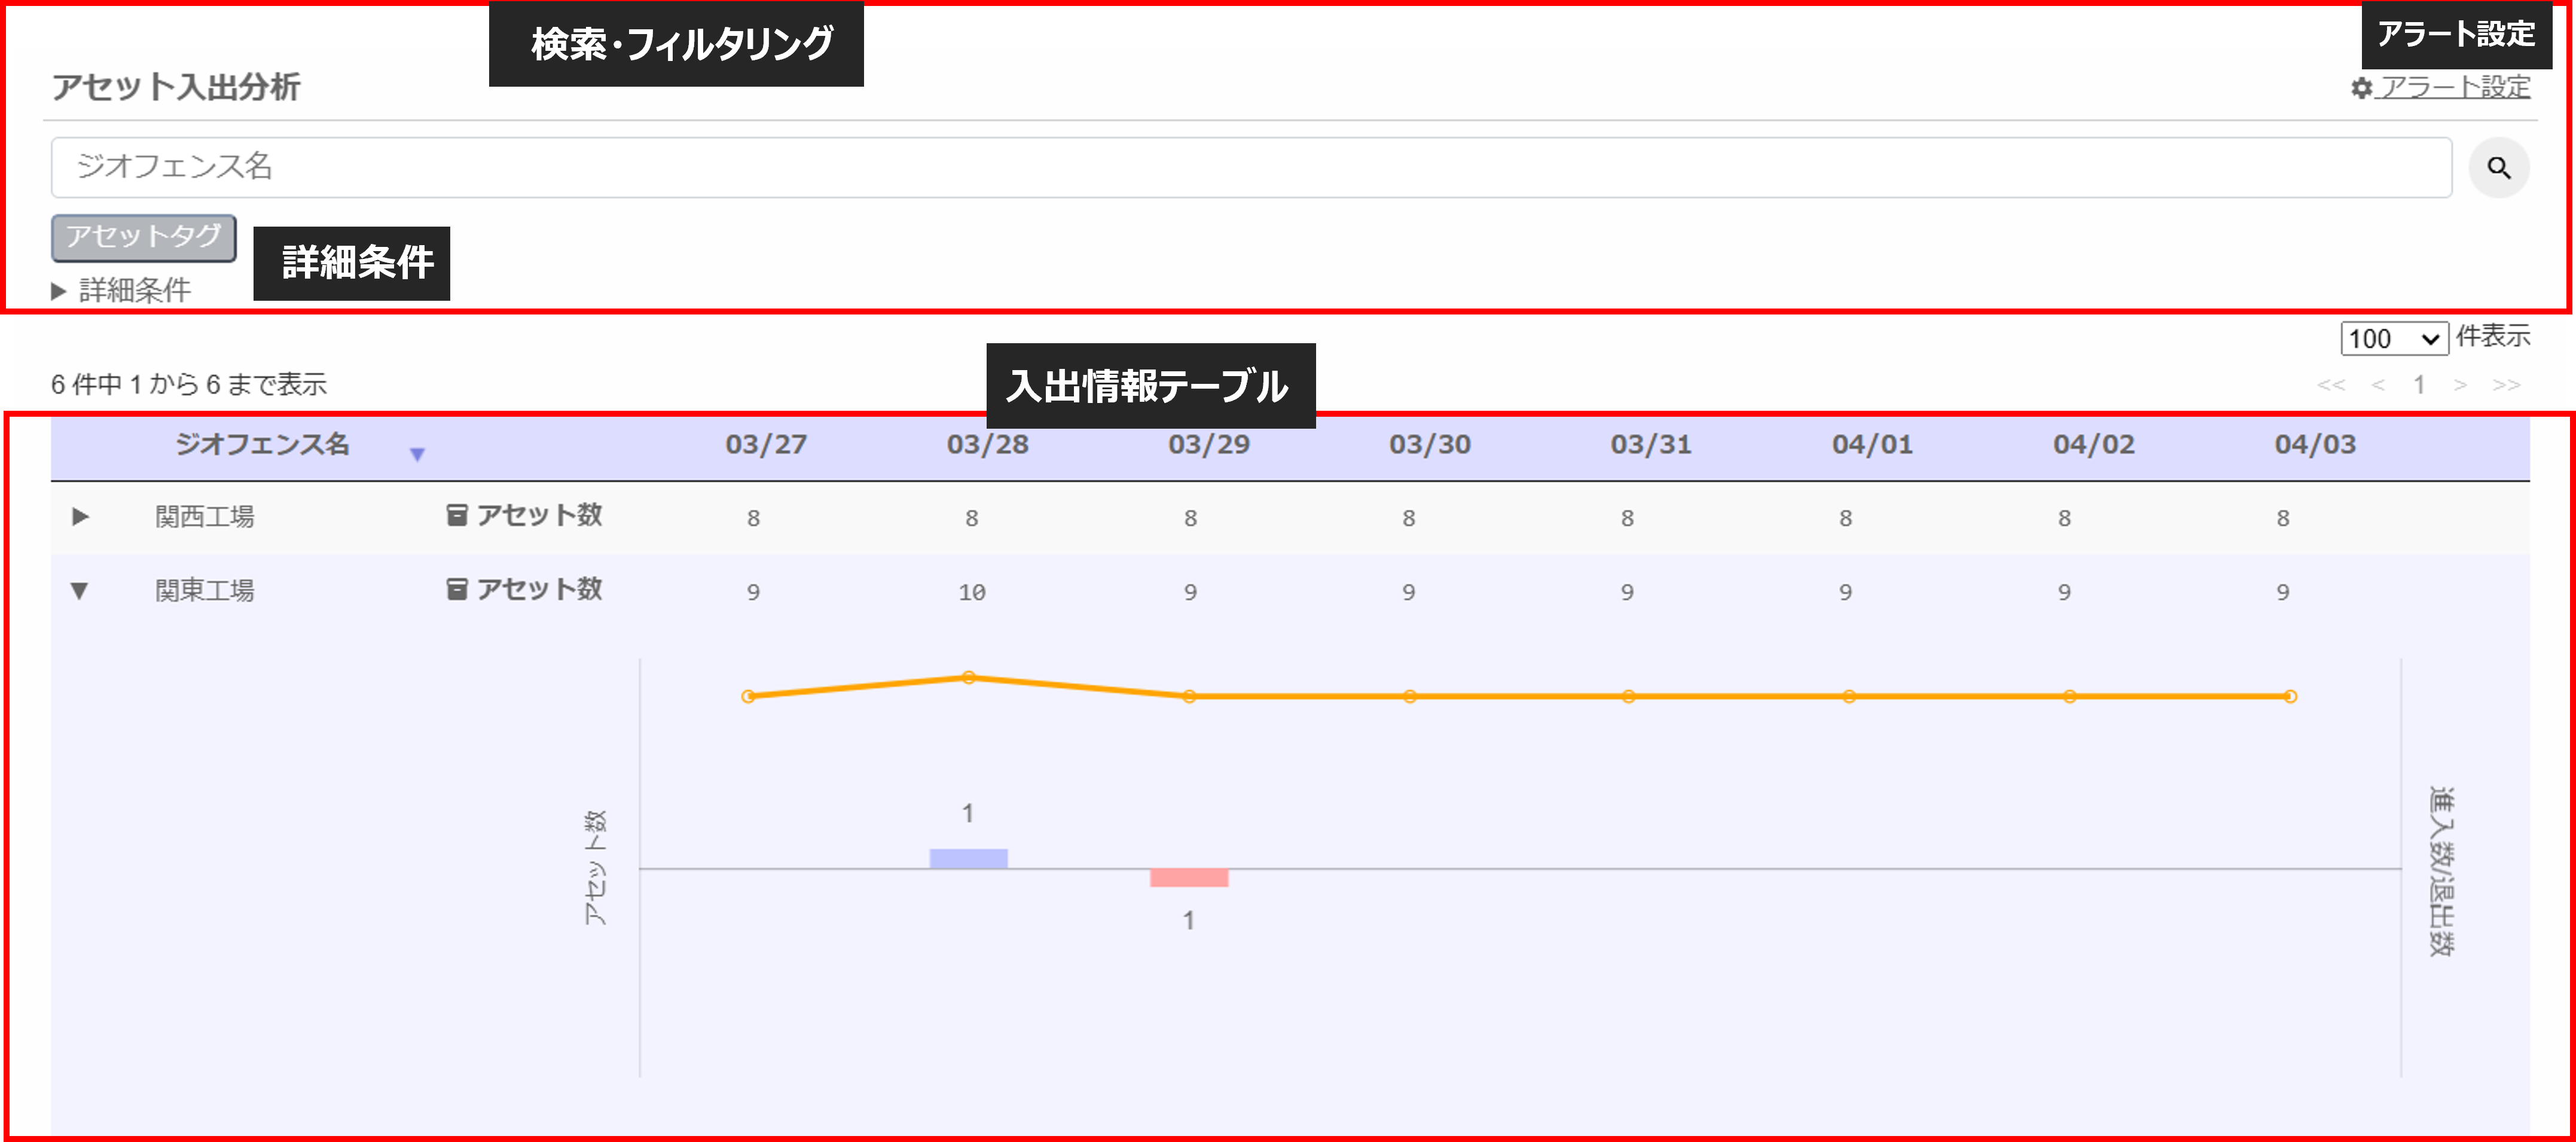This screenshot has height=1142, width=2576.
Task: Select the 関東工場 geofence name
Action: pyautogui.click(x=204, y=591)
